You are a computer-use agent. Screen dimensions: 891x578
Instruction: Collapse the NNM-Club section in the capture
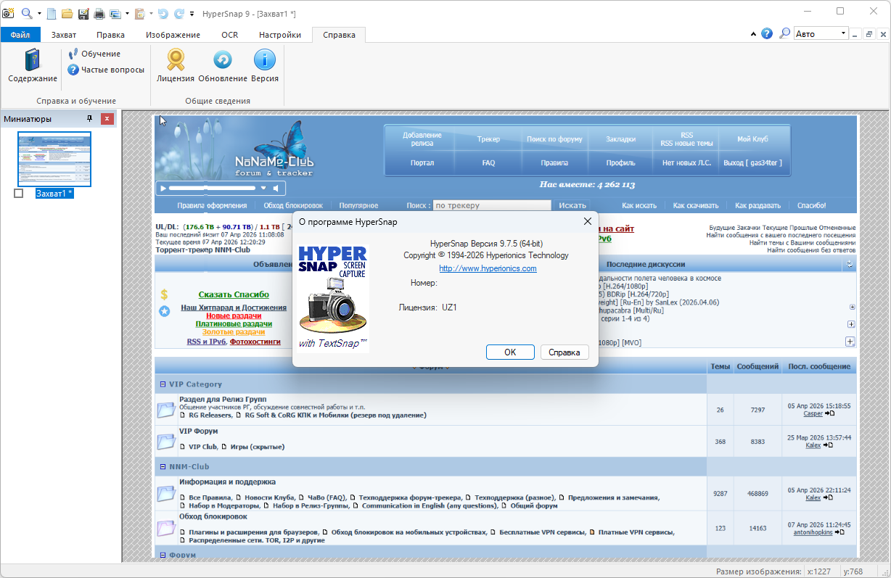163,466
